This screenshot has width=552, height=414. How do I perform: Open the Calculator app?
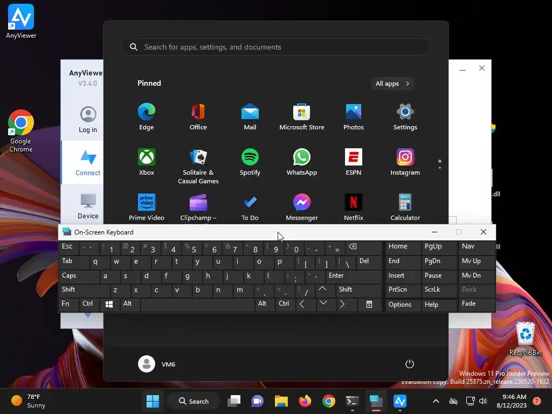(x=405, y=208)
